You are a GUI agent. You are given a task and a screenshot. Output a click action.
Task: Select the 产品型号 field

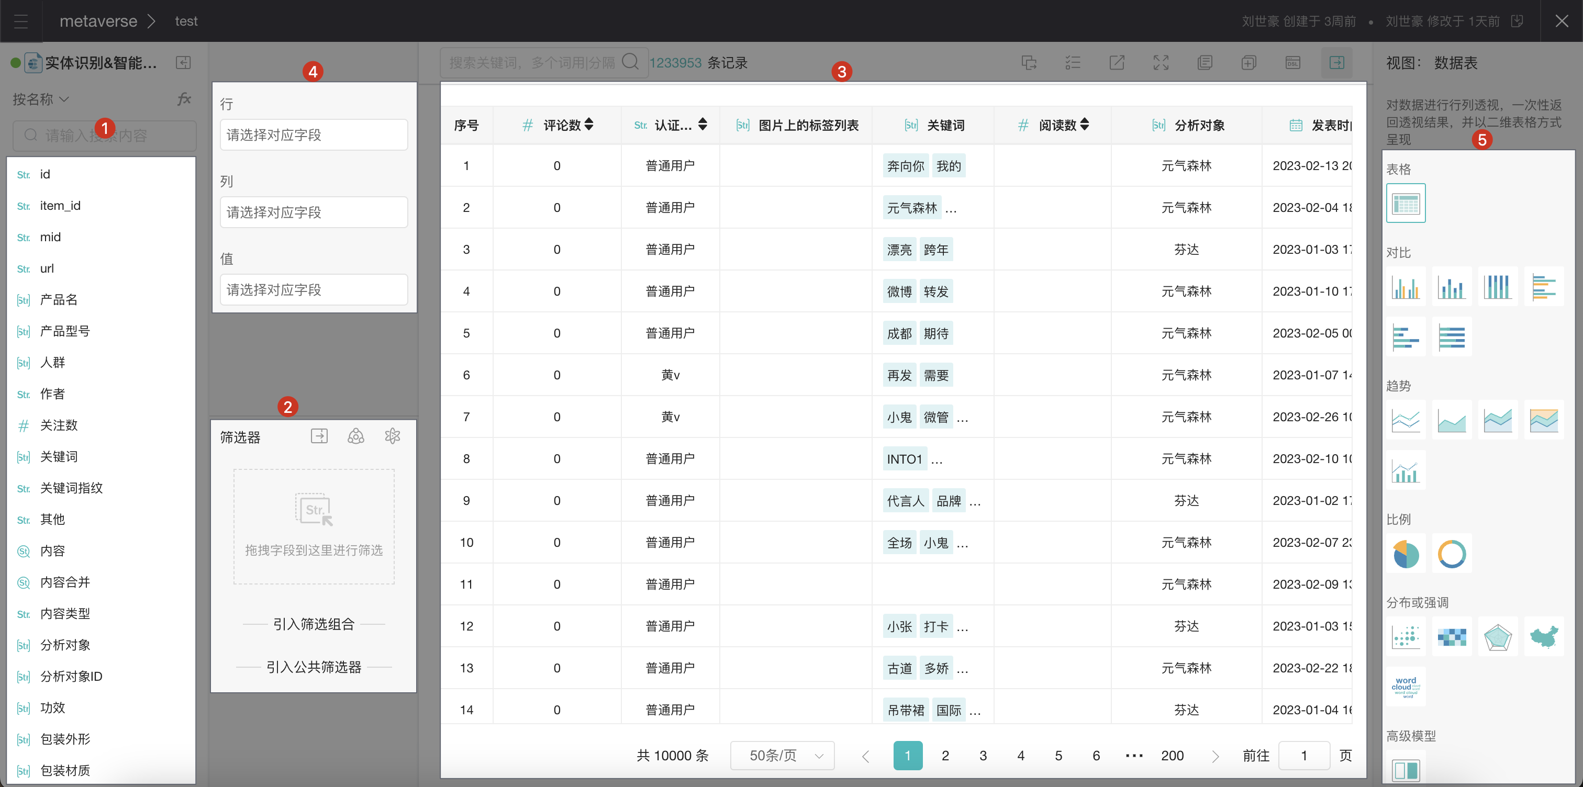(102, 331)
